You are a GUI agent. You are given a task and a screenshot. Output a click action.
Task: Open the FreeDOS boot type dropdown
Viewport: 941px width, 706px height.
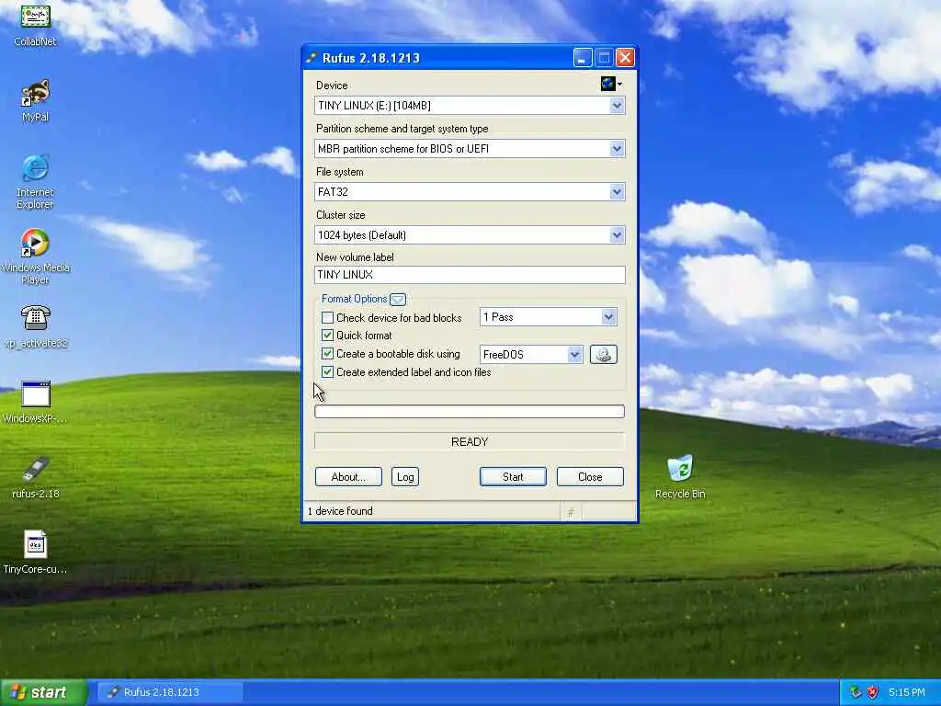pos(574,354)
